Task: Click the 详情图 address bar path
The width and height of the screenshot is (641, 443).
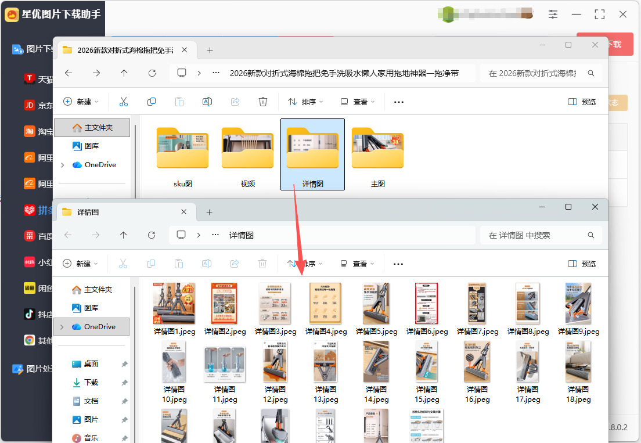Action: (241, 235)
